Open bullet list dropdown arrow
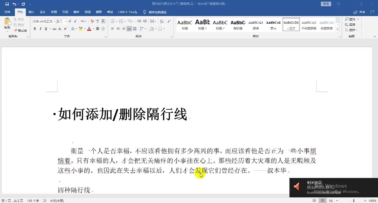Viewport: 378px width, 203px height. click(x=117, y=21)
